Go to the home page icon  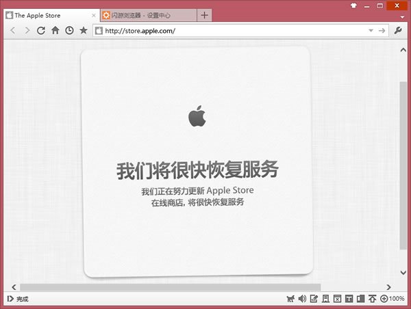[55, 30]
